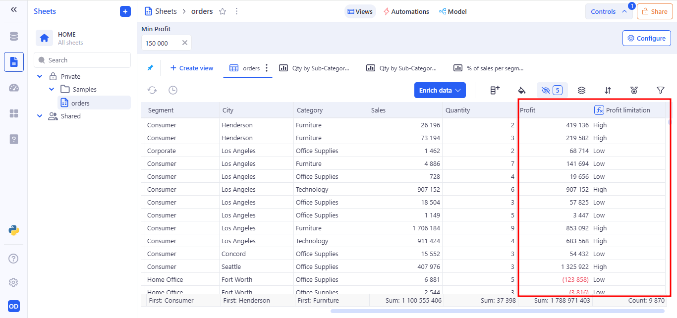Image resolution: width=677 pixels, height=318 pixels.
Task: Open the dashboard gauge sidebar icon
Action: coord(14,88)
